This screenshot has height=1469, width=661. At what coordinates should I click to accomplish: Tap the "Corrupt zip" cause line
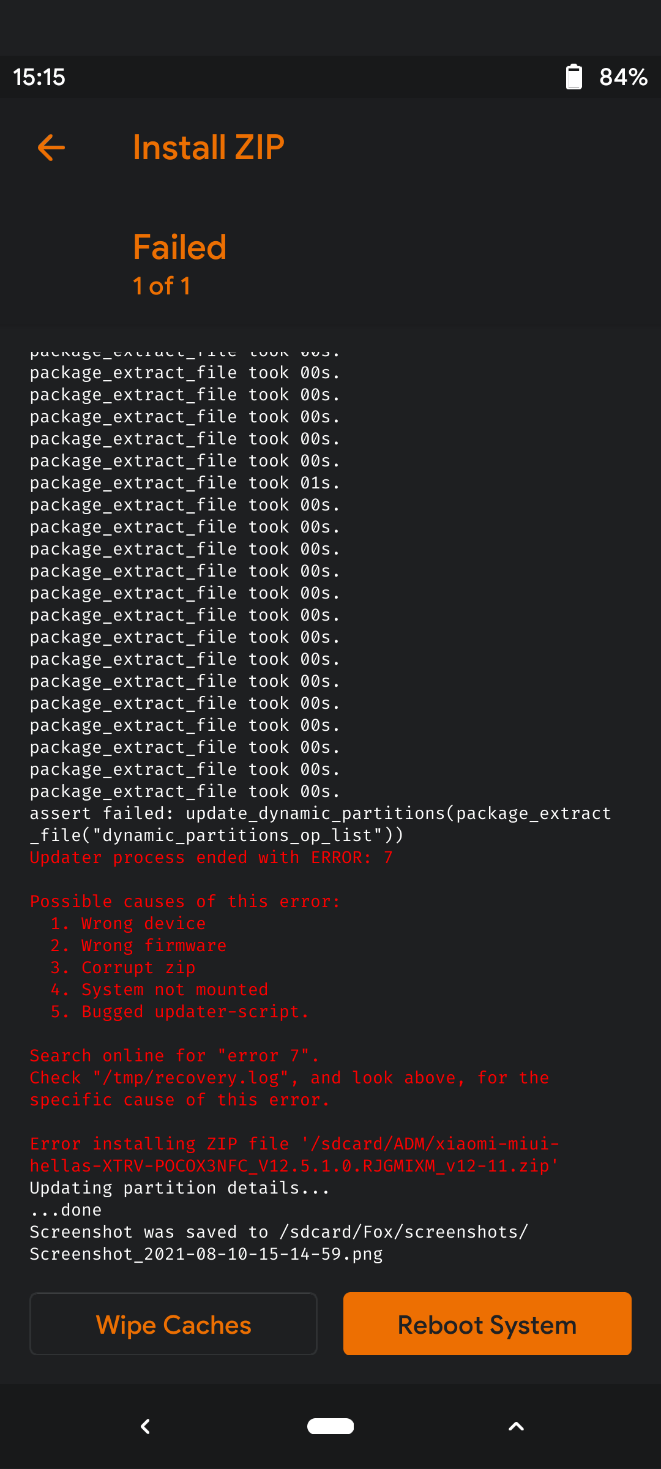point(123,968)
